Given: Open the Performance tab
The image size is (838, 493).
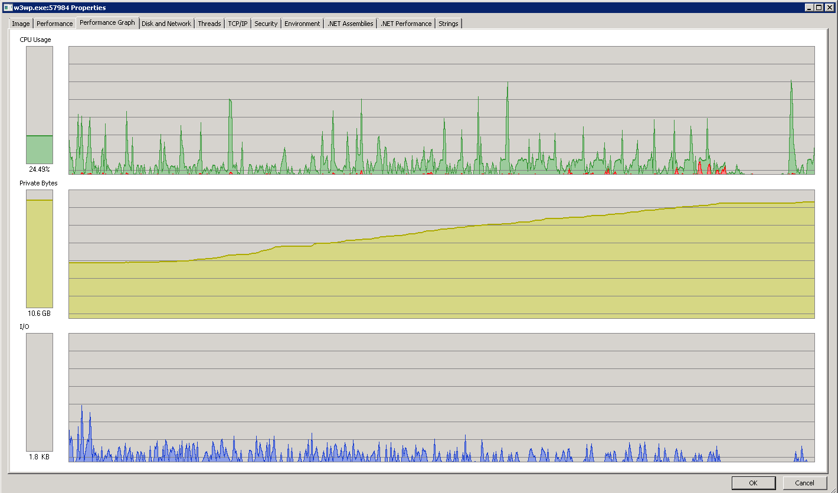Looking at the screenshot, I should point(55,24).
